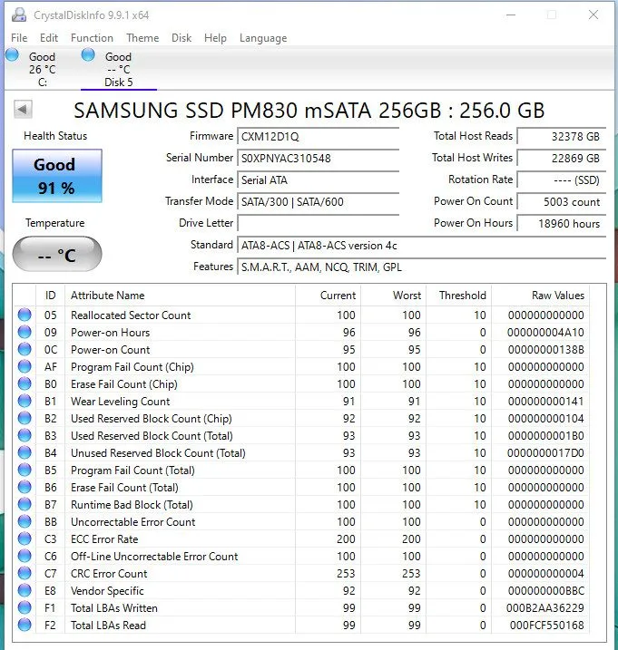This screenshot has width=618, height=650.
Task: Click the Worst column header
Action: (x=394, y=296)
